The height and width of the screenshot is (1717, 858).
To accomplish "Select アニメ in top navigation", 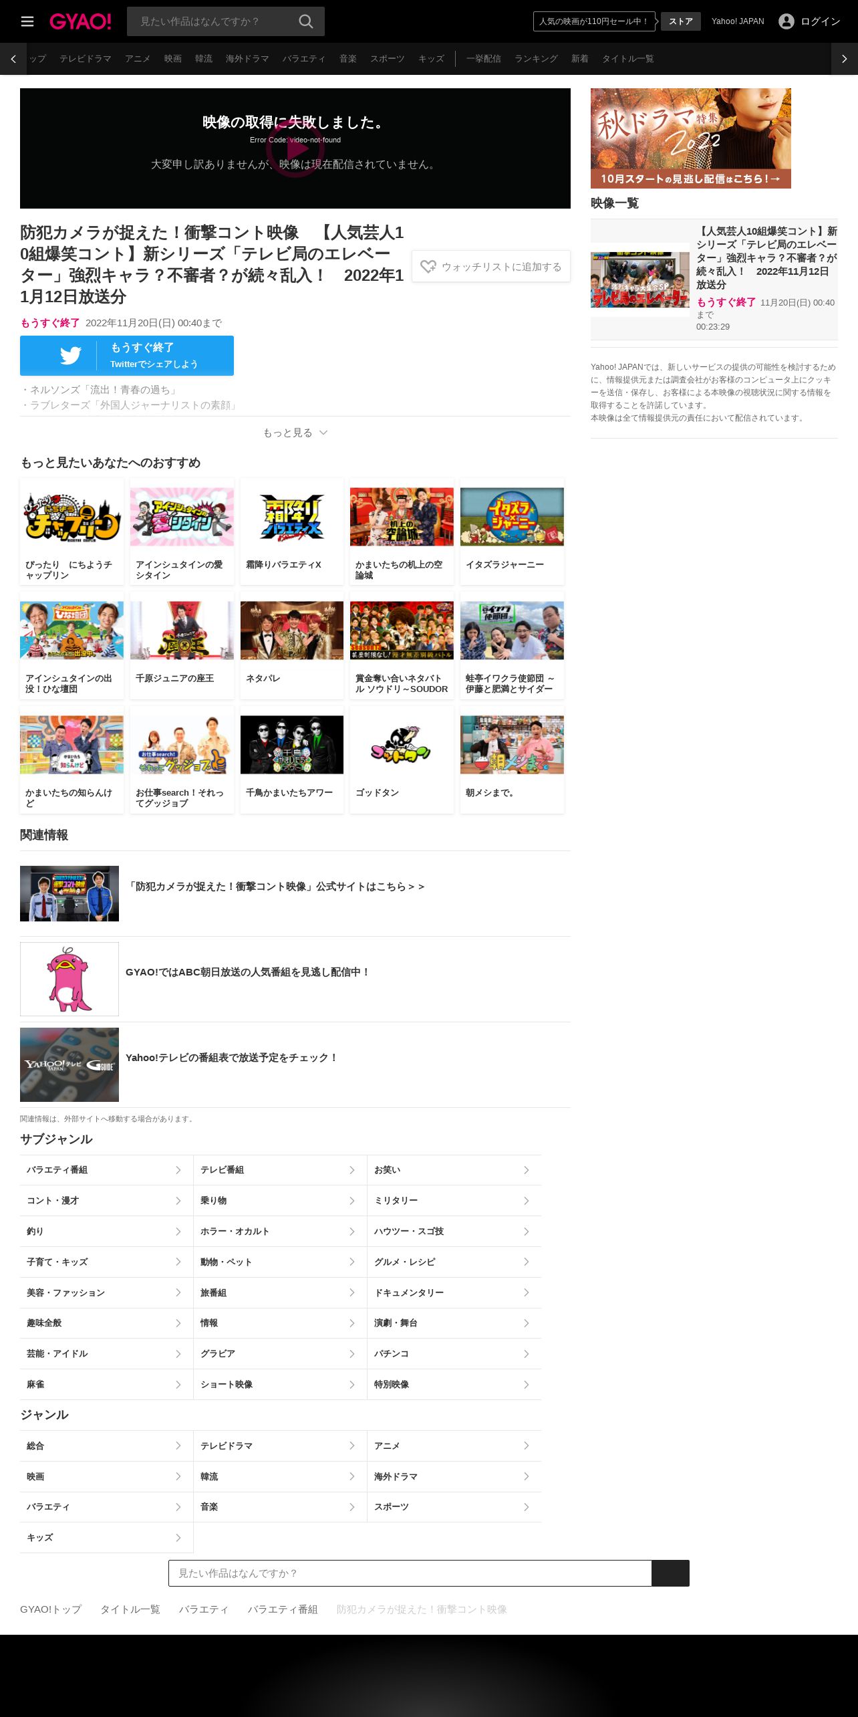I will (138, 59).
